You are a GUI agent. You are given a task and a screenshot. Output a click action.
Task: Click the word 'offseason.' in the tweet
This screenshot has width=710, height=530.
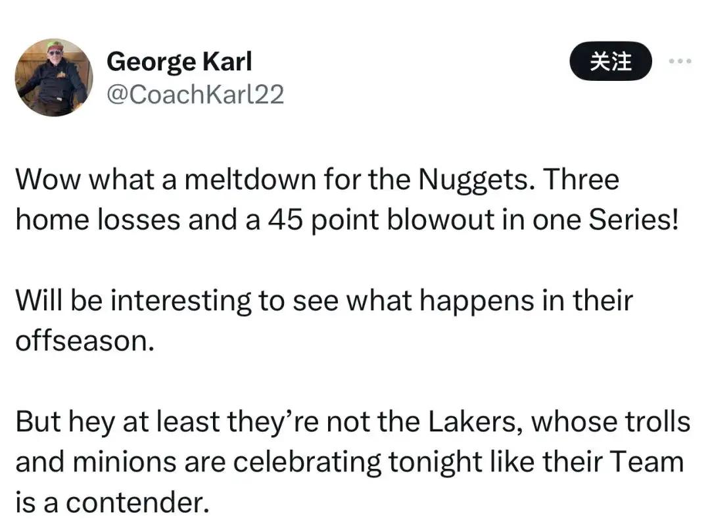tap(85, 341)
